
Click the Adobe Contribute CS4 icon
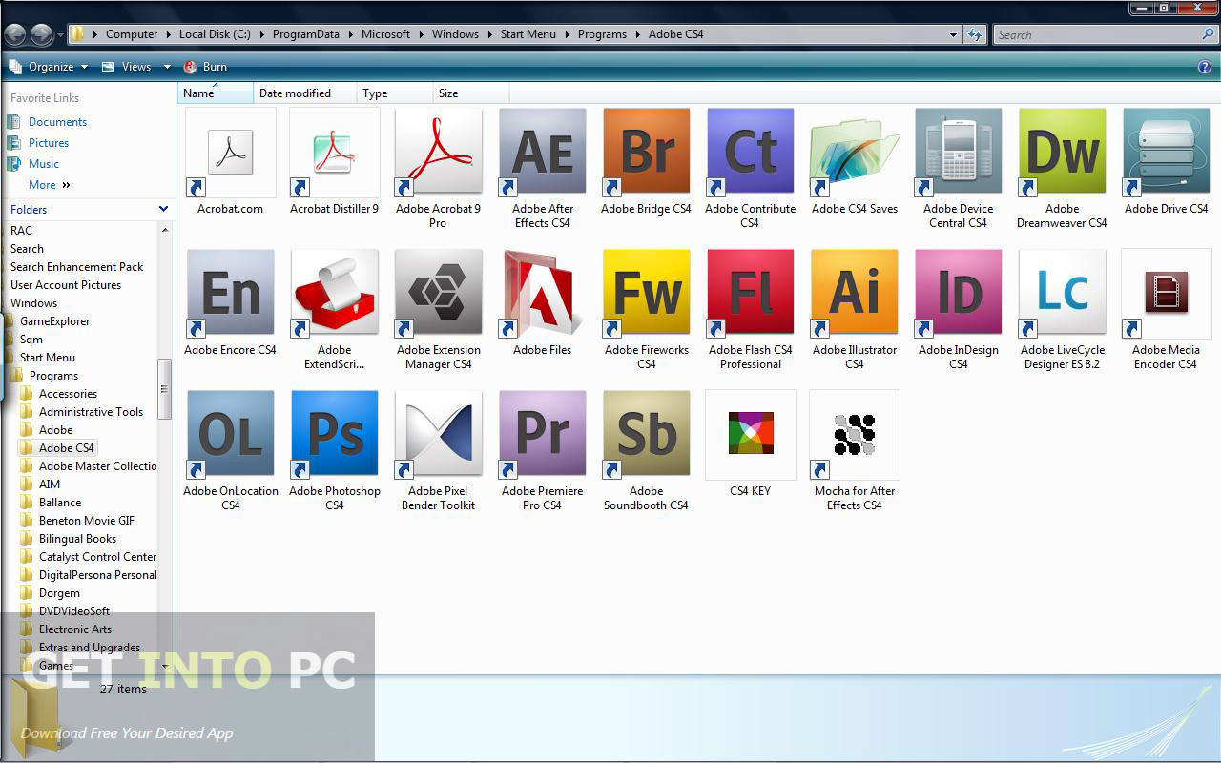coord(750,153)
